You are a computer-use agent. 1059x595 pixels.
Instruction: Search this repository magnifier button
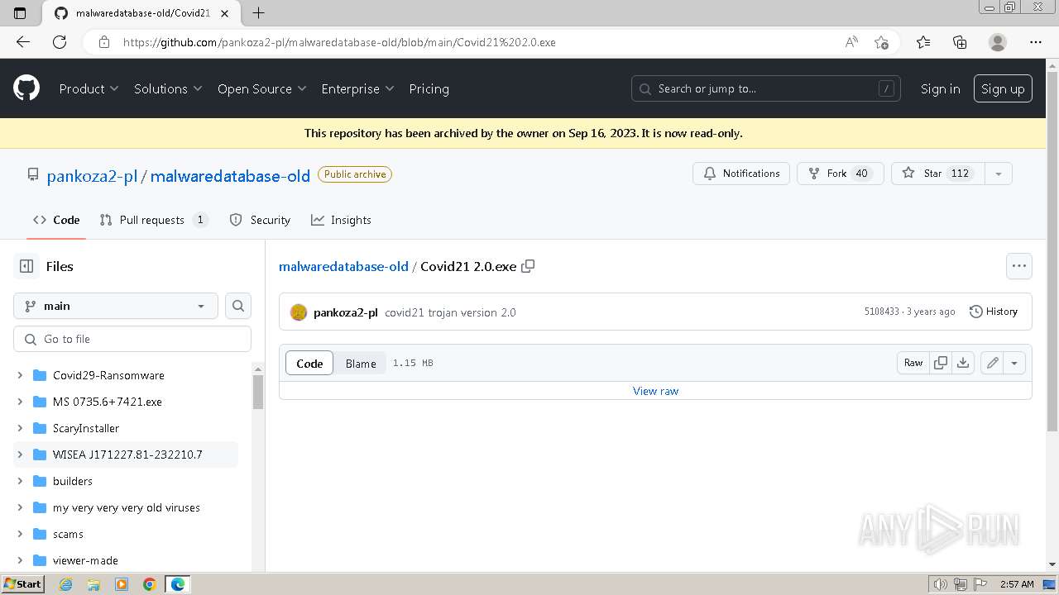[x=238, y=306]
